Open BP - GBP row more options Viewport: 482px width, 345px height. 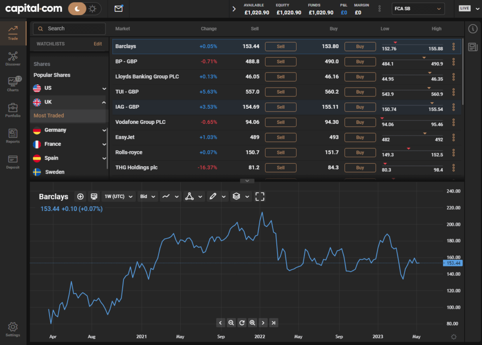pyautogui.click(x=453, y=62)
